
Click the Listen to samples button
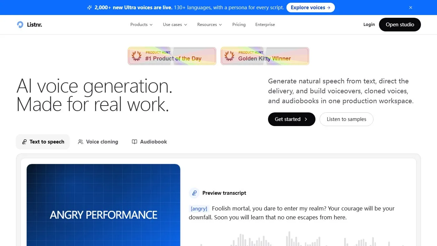[347, 119]
